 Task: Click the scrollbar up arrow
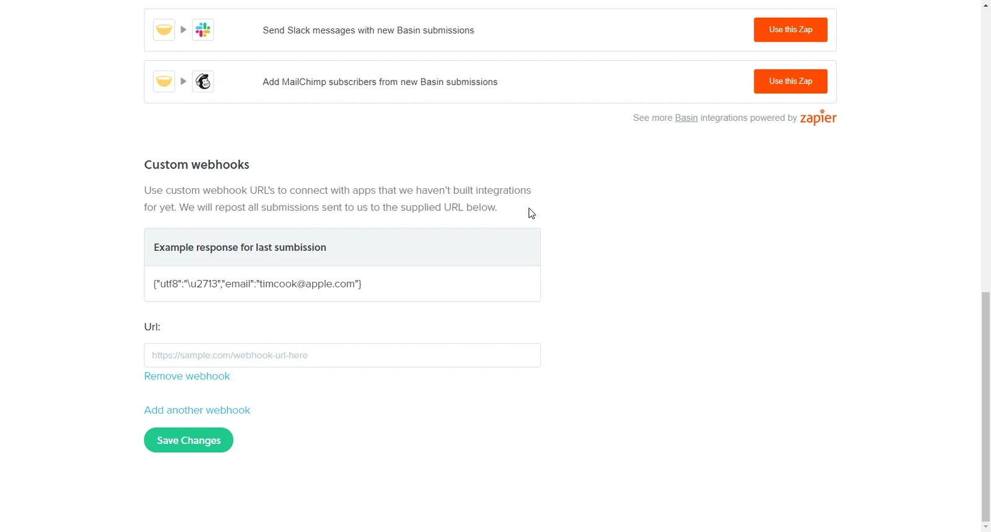[x=986, y=5]
